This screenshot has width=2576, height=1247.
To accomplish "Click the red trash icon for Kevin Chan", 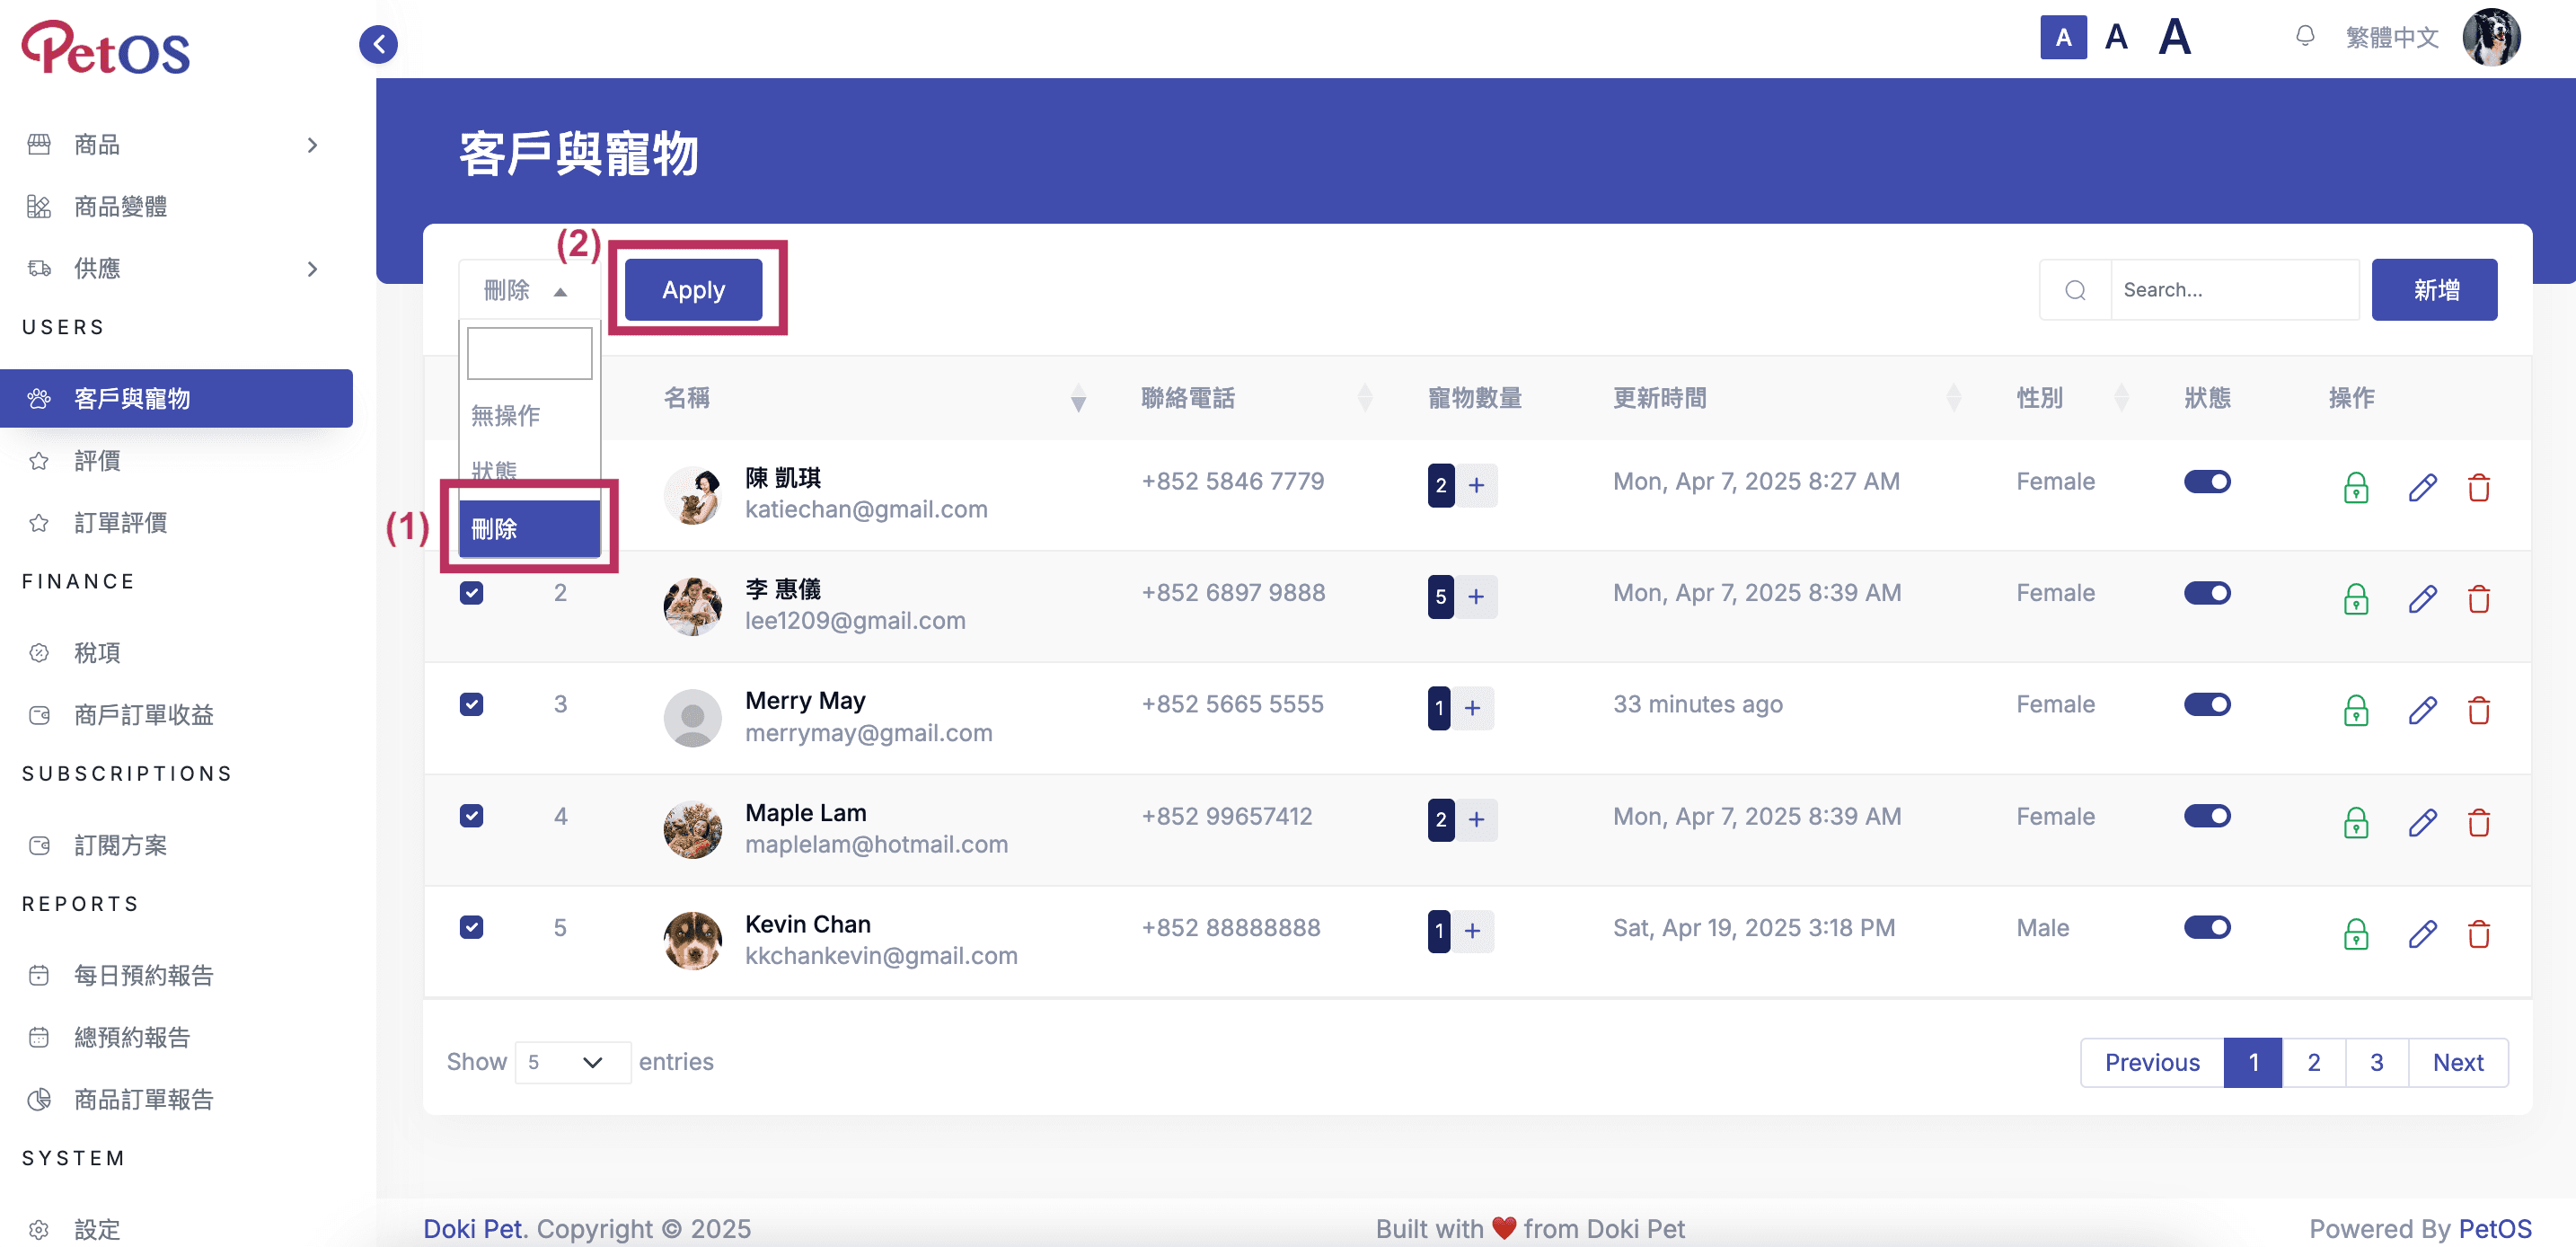I will [2477, 934].
